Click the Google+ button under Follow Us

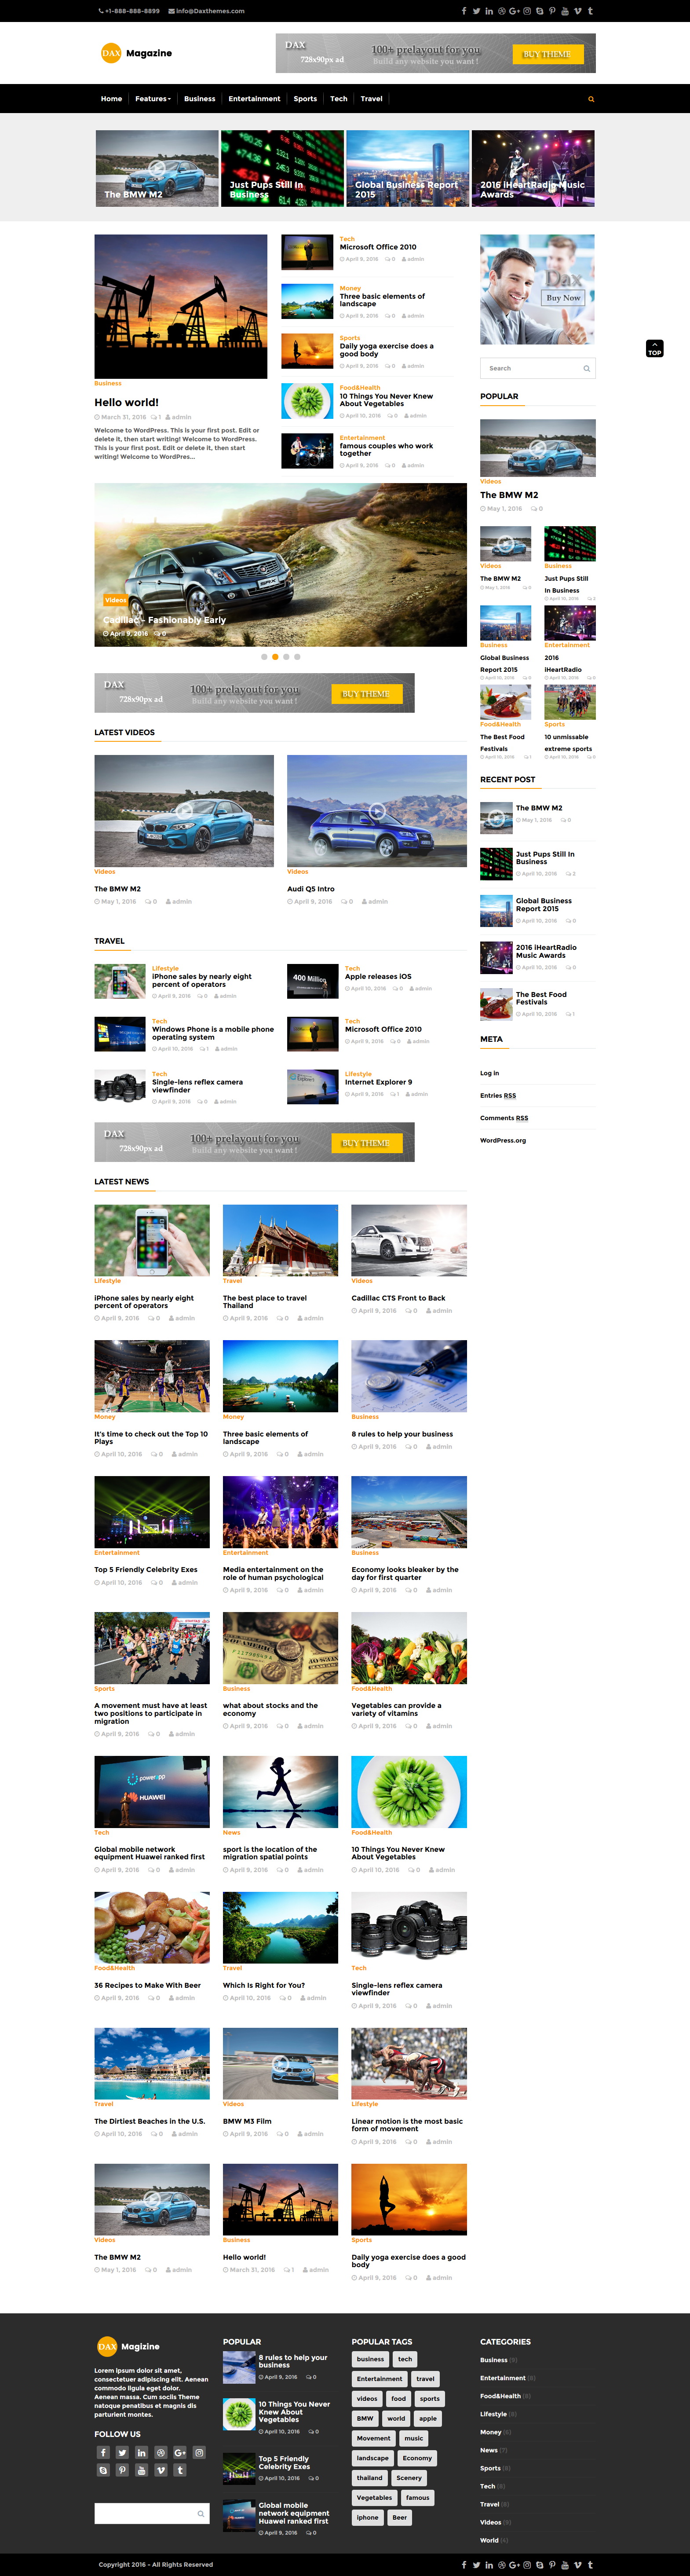(180, 2452)
